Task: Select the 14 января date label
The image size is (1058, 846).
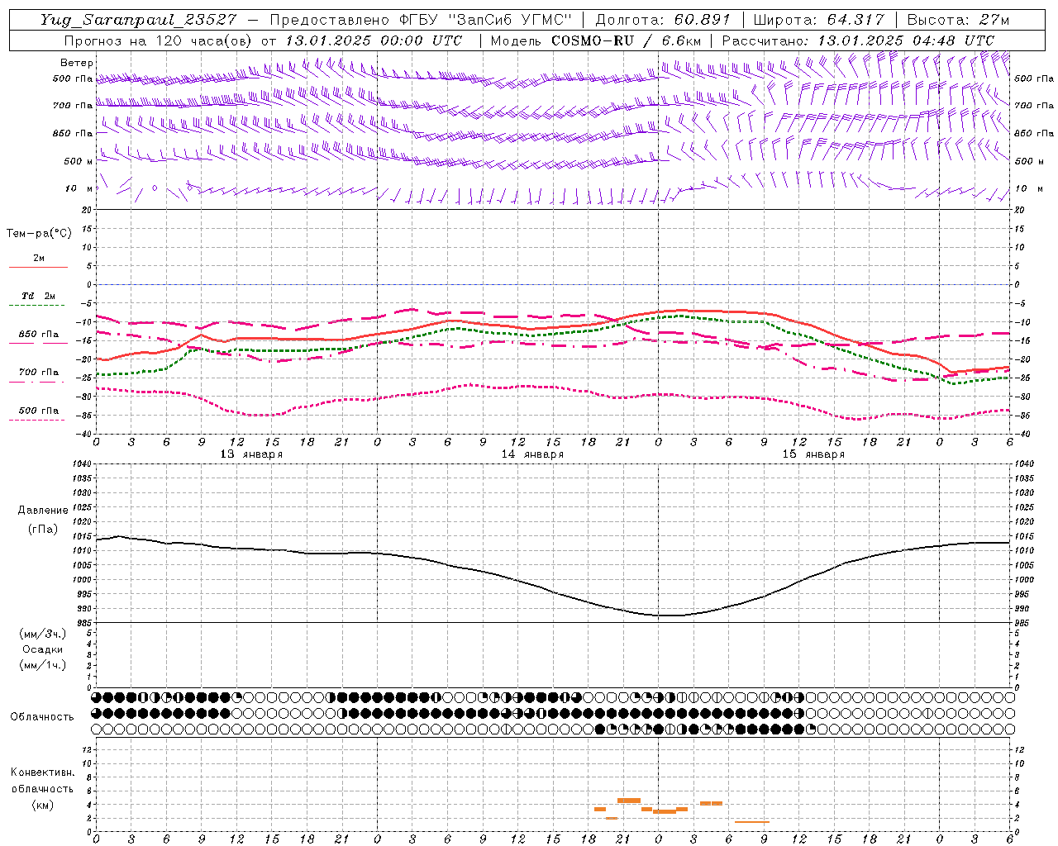Action: coord(532,454)
